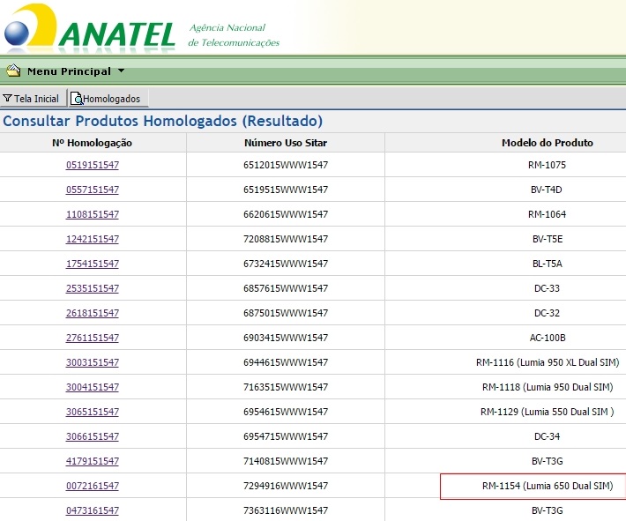Open homologation link 1242151547
626x521 pixels.
pos(93,239)
